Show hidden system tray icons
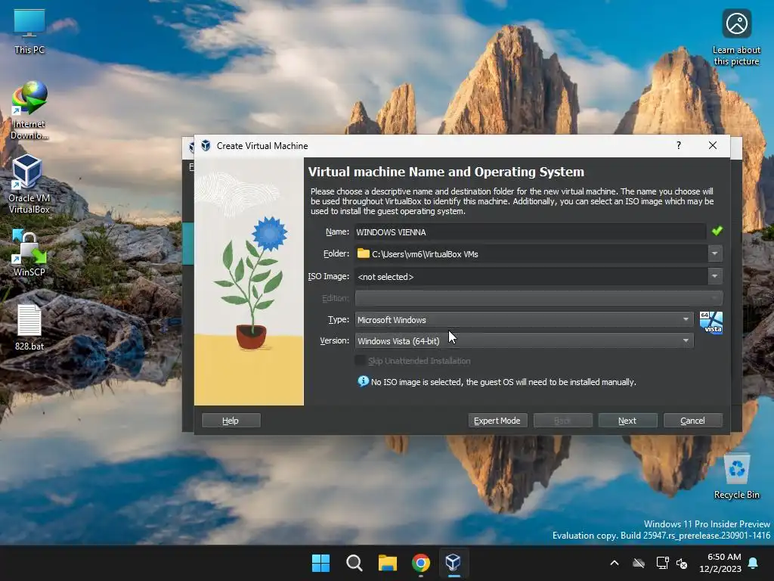 [x=615, y=563]
